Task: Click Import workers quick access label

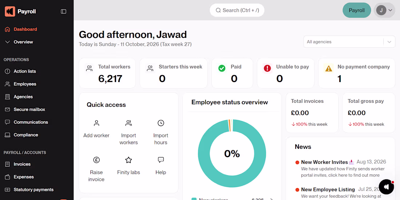Action: point(129,139)
